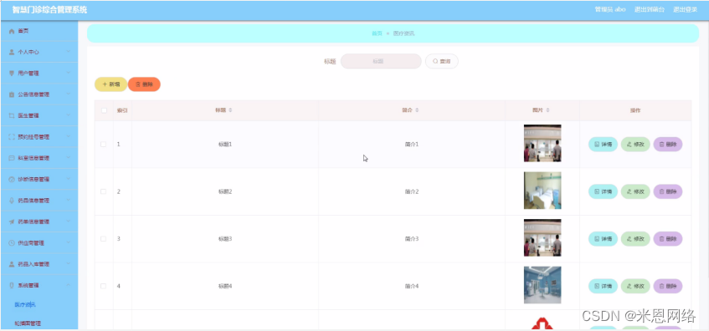Image resolution: width=709 pixels, height=331 pixels.
Task: Open the 医疗资讯 submenu item
Action: click(25, 305)
